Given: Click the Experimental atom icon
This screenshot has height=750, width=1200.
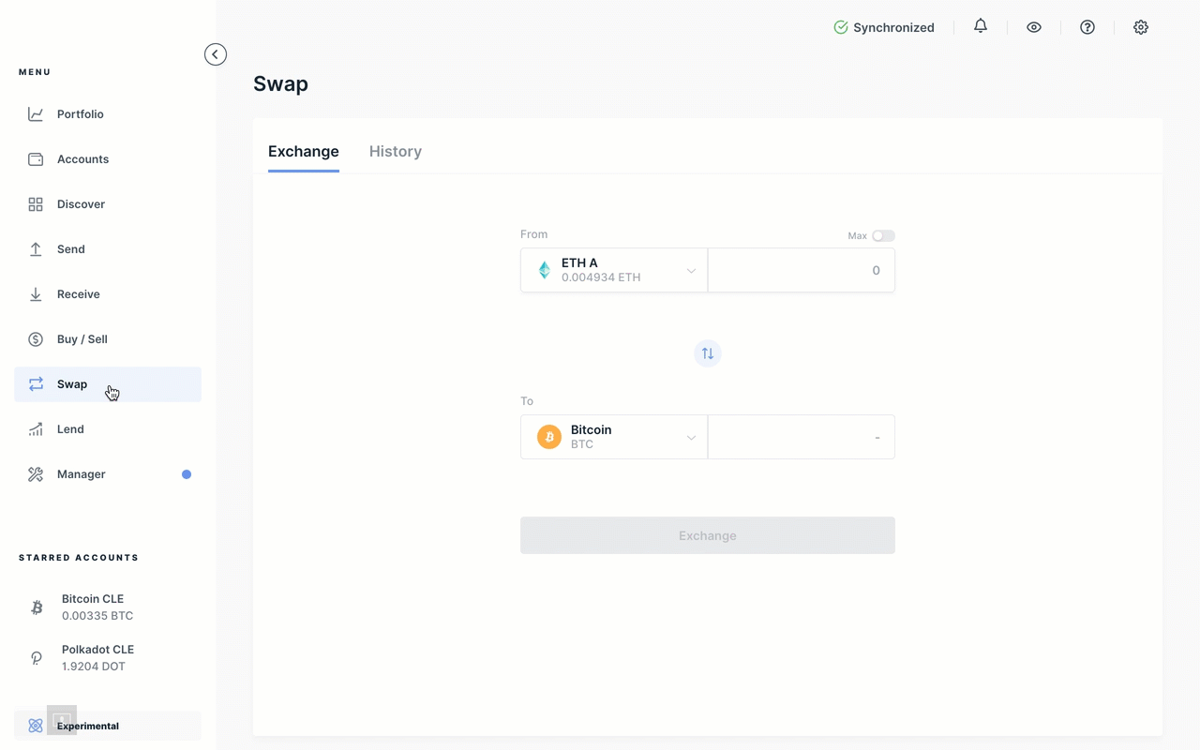Looking at the screenshot, I should point(36,726).
